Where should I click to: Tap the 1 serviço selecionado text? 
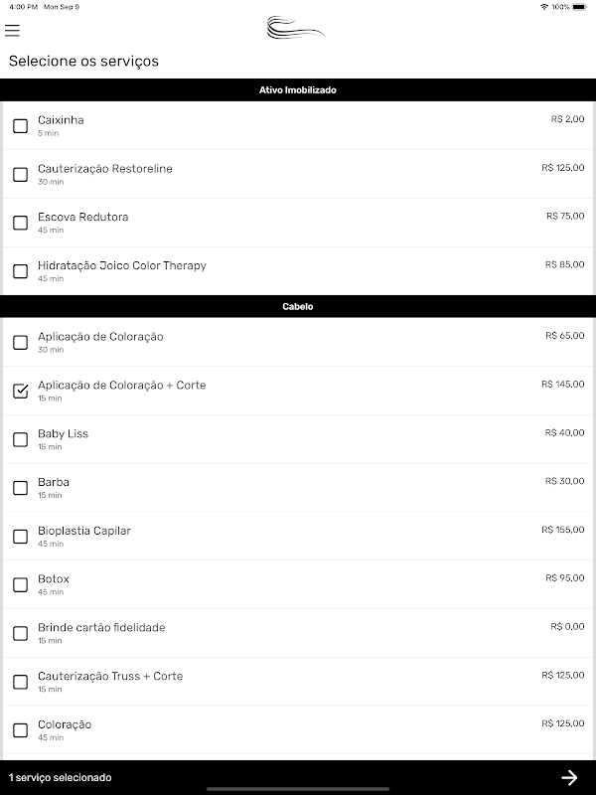click(x=61, y=777)
